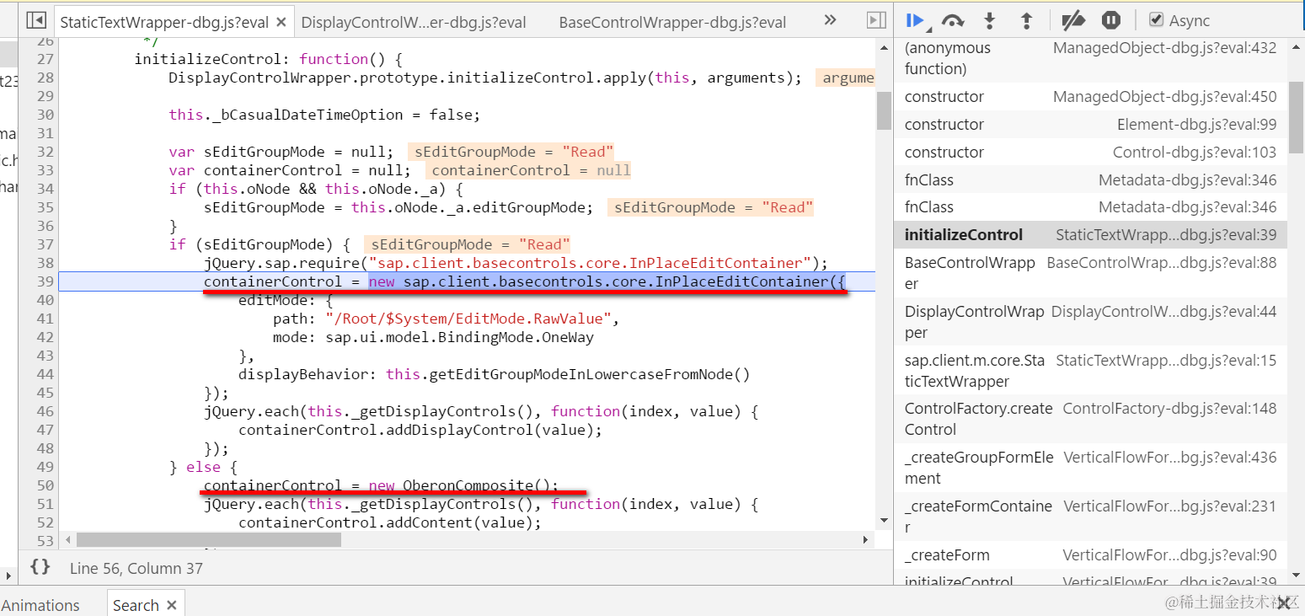Screen dimensions: 1305x616
Task: Select _createForm stack frame
Action: coord(1090,555)
